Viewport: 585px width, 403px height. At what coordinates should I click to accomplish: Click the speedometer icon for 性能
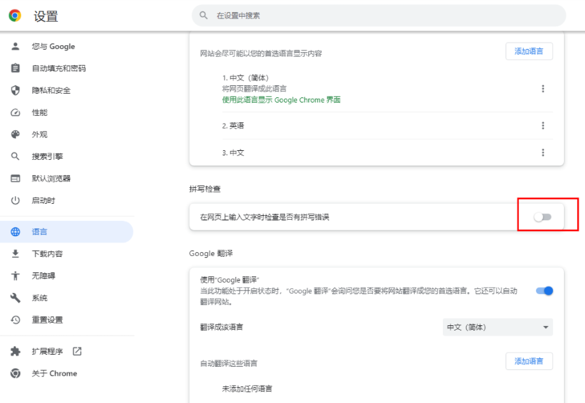click(15, 112)
